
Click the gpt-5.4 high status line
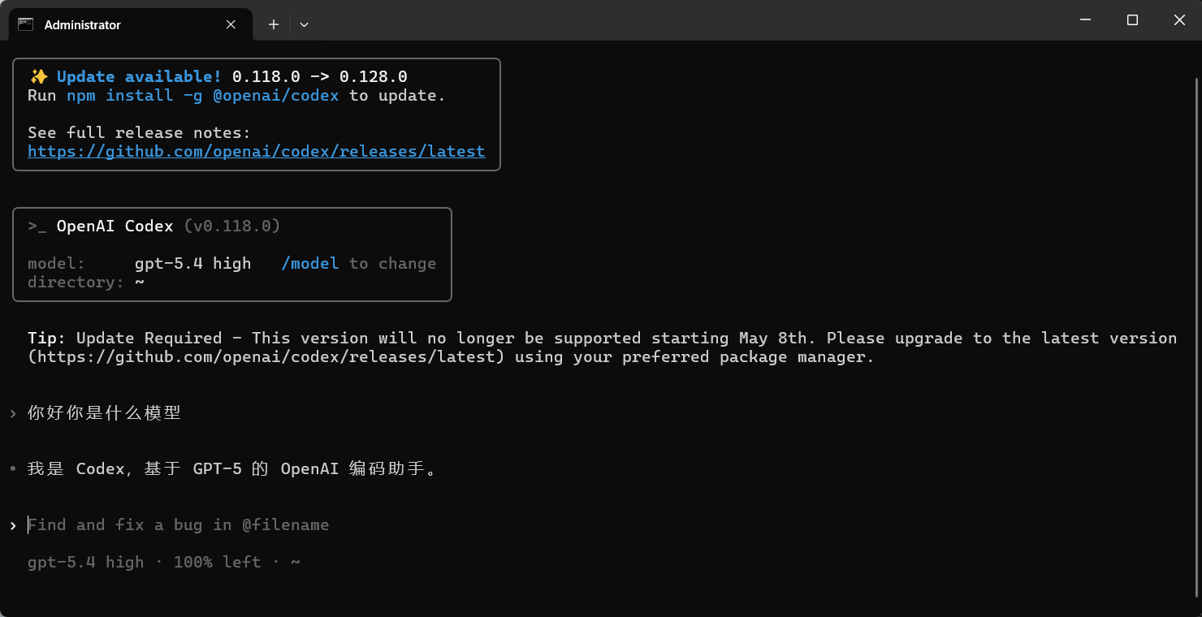coord(164,562)
